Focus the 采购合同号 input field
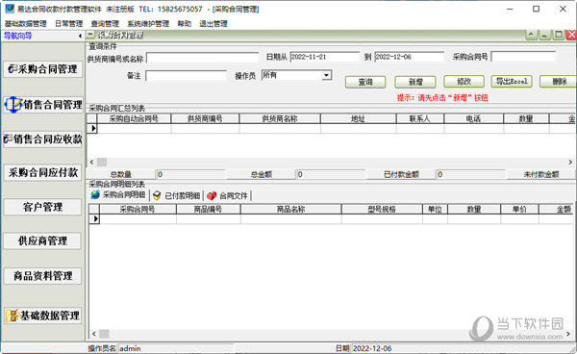Screen dimensions: 577x354 click(523, 57)
